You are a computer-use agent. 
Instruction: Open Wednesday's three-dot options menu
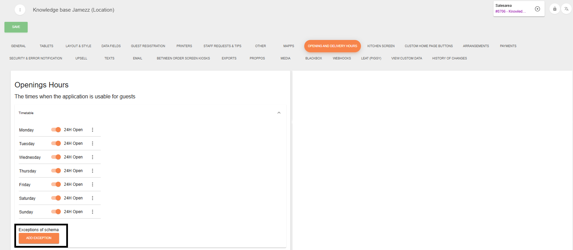pyautogui.click(x=93, y=157)
